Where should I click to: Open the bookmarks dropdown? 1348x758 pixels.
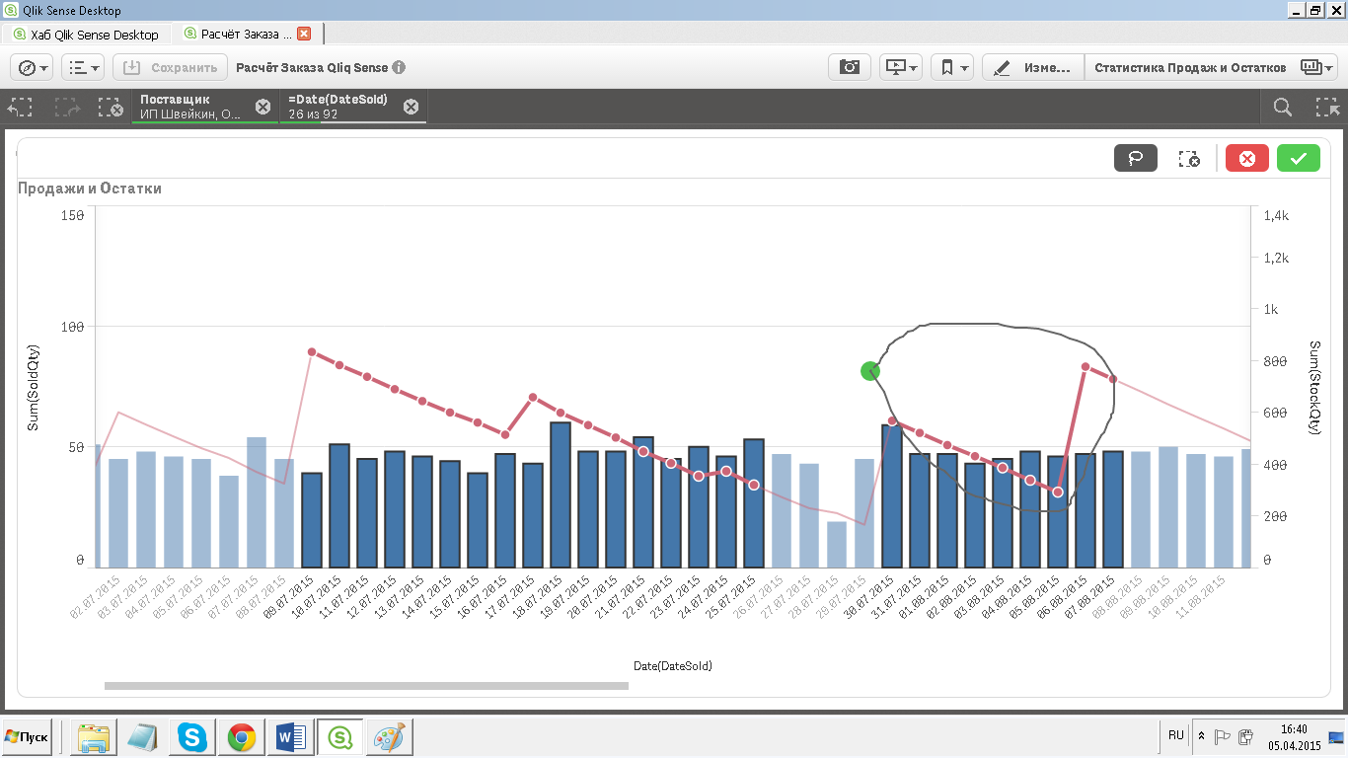pos(952,67)
